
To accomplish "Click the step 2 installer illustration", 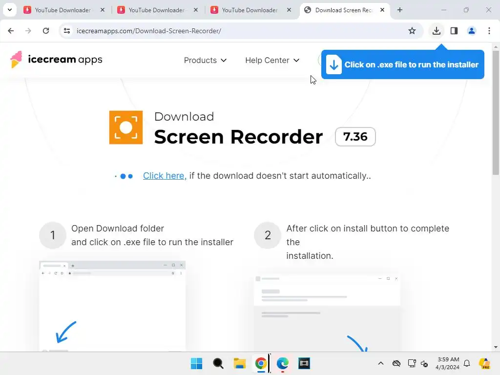I will point(327,312).
